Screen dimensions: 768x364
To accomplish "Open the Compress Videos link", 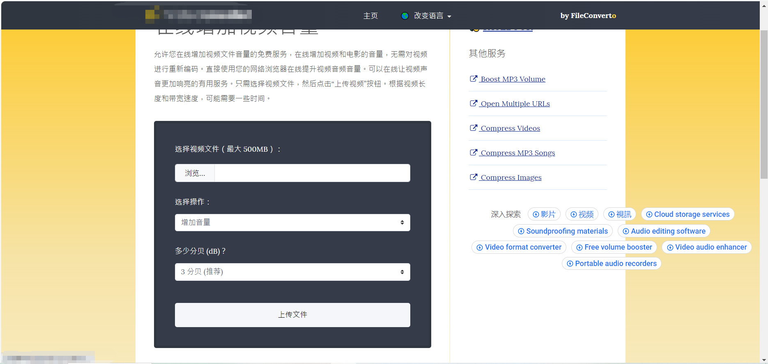I will 510,128.
